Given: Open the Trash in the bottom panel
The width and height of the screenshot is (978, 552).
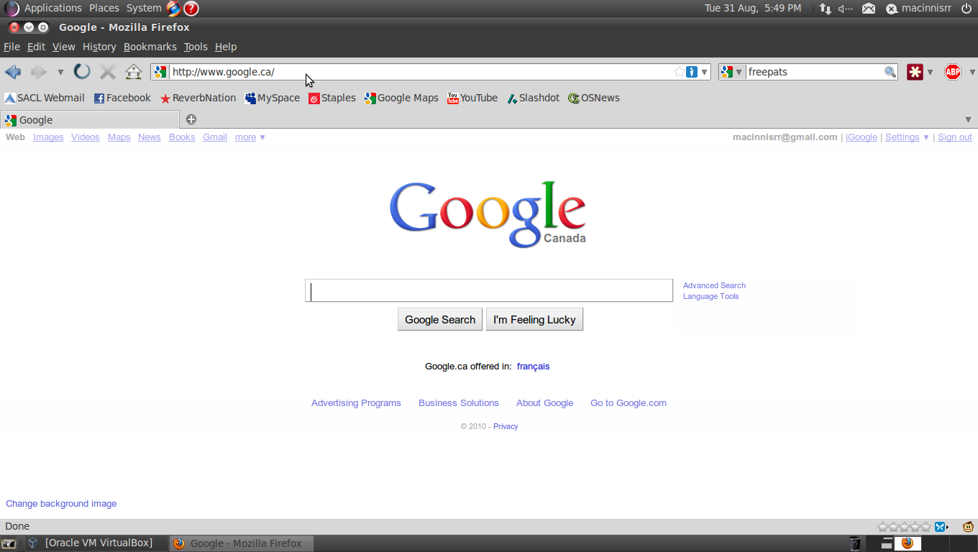Looking at the screenshot, I should (854, 543).
